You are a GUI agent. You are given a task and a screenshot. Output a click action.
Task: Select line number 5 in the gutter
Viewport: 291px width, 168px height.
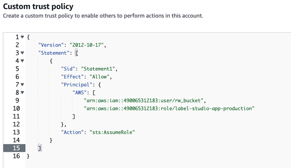point(17,69)
